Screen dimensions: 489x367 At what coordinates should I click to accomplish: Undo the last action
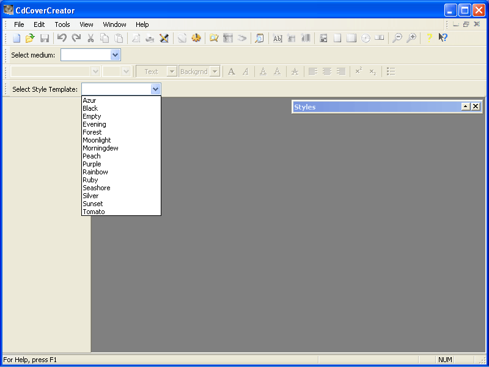pos(62,38)
